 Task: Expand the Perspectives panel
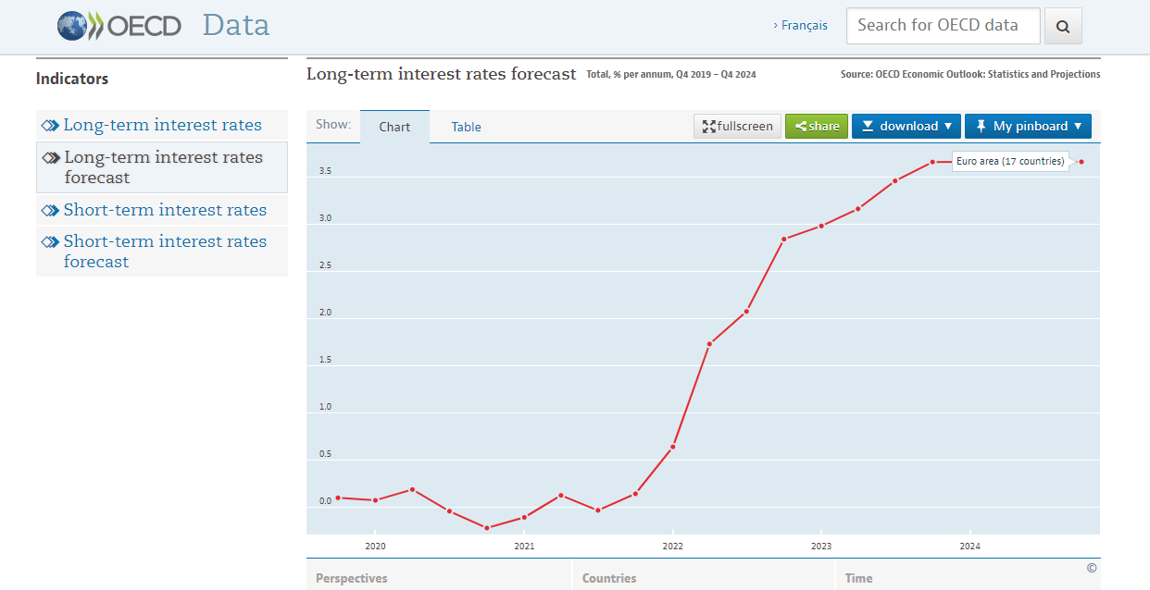[352, 578]
